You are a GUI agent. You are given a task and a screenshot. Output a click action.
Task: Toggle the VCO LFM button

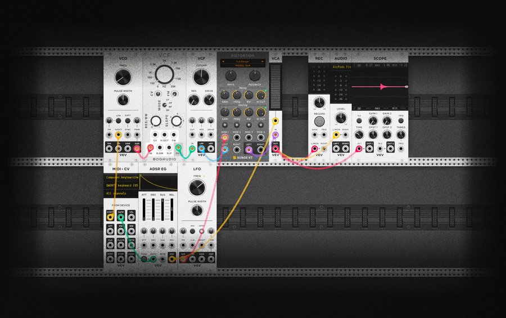119,120
